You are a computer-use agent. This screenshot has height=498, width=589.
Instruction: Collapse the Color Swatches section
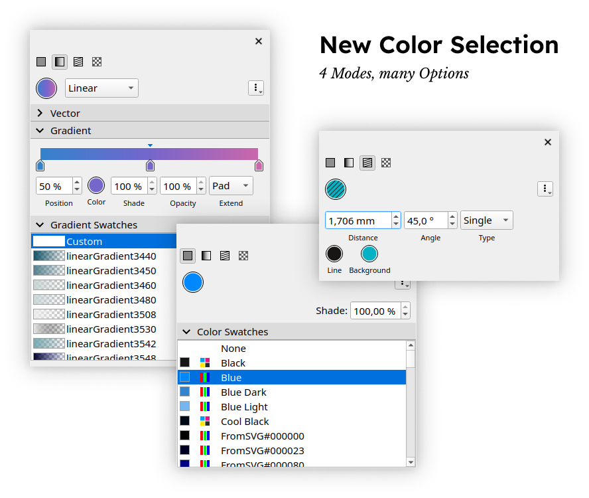(x=296, y=332)
